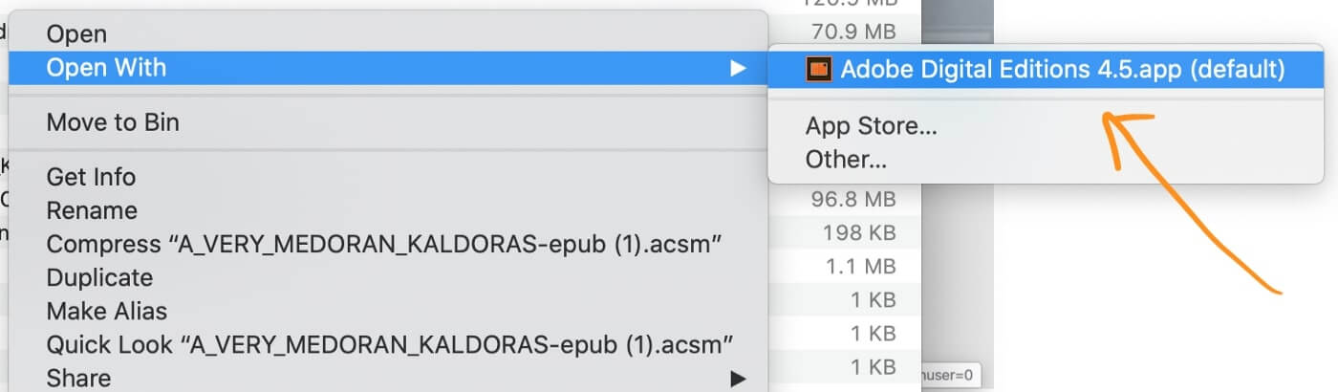The height and width of the screenshot is (392, 1338).
Task: Click the Adobe Digital Editions app icon
Action: coord(819,69)
